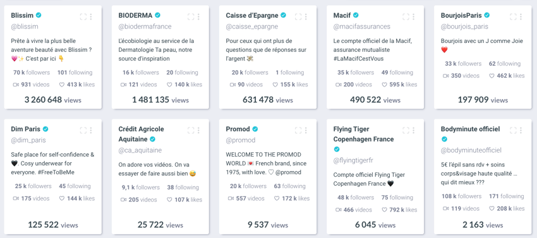Image resolution: width=537 pixels, height=238 pixels.
Task: Click the verified badge next to Macif
Action: click(356, 15)
